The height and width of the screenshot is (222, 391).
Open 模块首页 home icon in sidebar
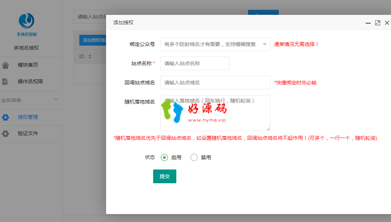5,65
